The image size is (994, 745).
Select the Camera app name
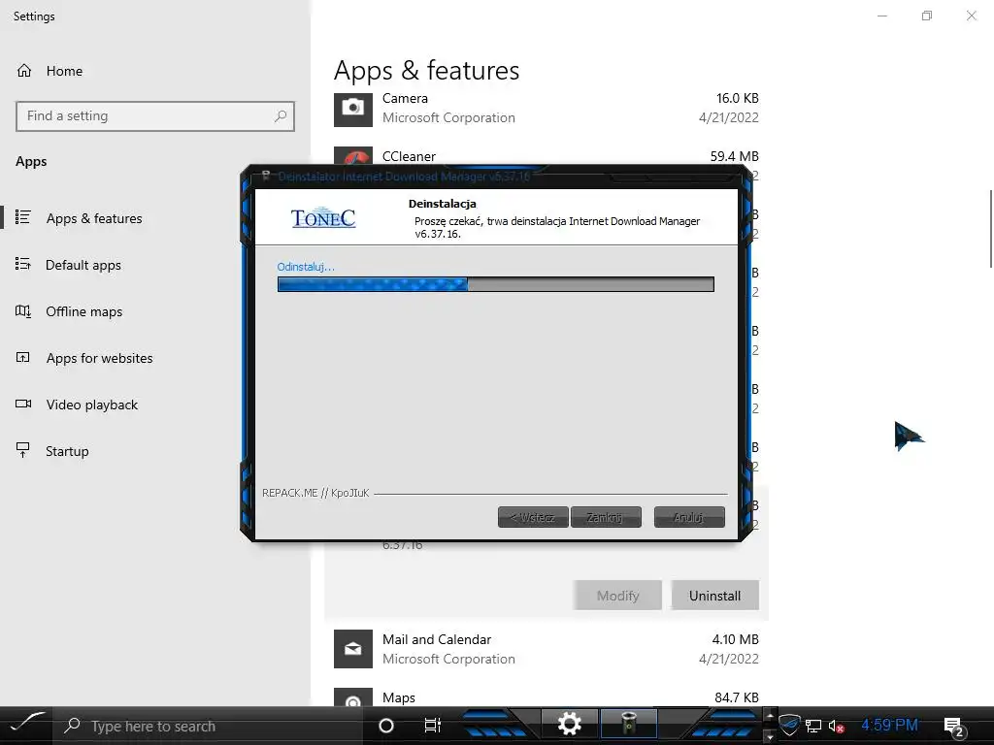click(405, 99)
